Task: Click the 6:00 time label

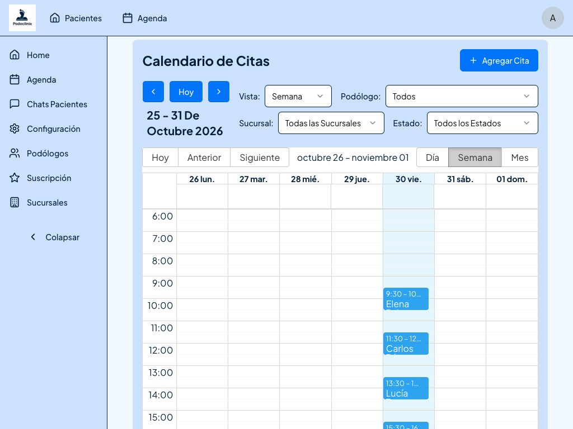Action: pyautogui.click(x=163, y=216)
